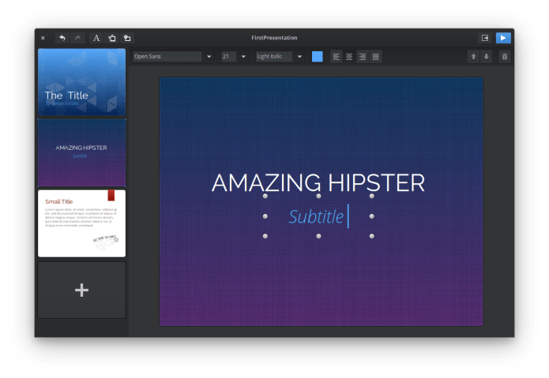The height and width of the screenshot is (378, 549).
Task: Start the slideshow with the play button
Action: [503, 37]
